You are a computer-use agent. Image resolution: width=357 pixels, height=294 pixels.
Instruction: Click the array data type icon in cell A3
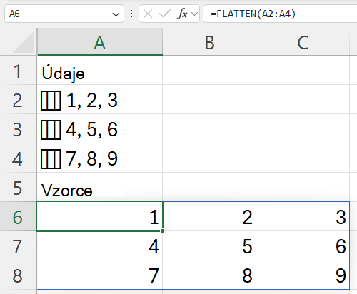pyautogui.click(x=51, y=130)
